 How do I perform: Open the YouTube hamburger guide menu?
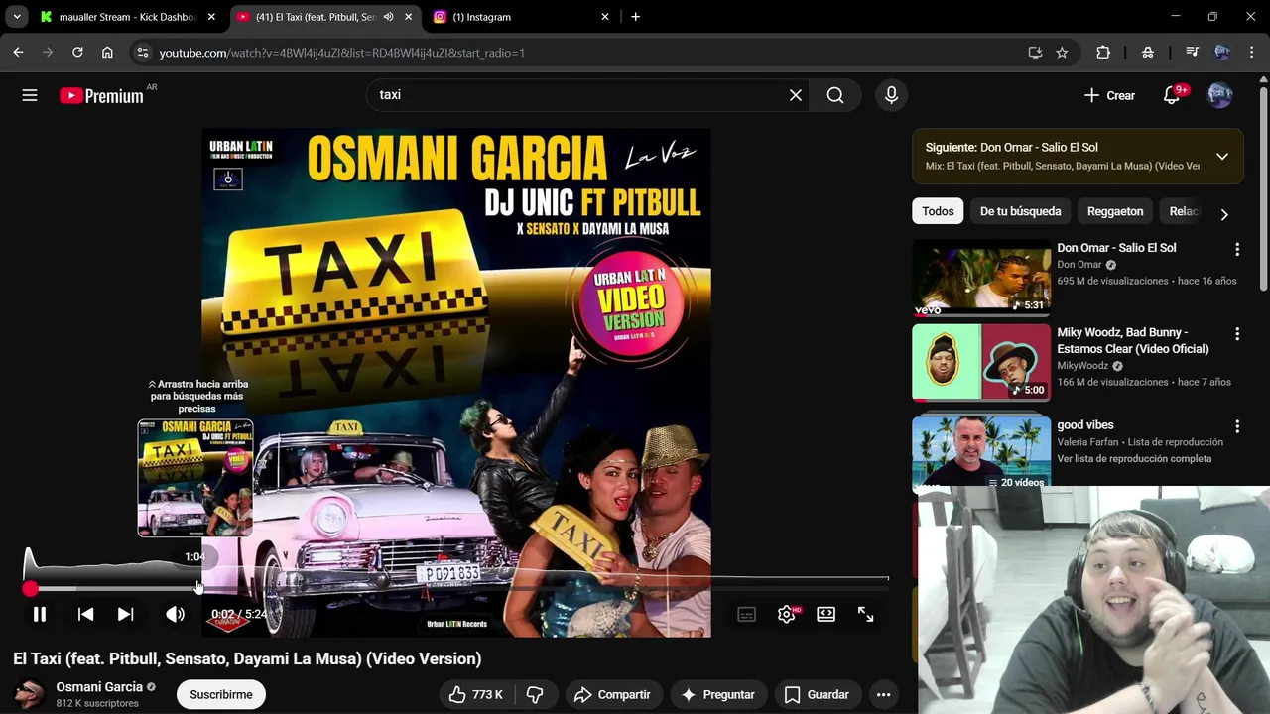point(30,95)
